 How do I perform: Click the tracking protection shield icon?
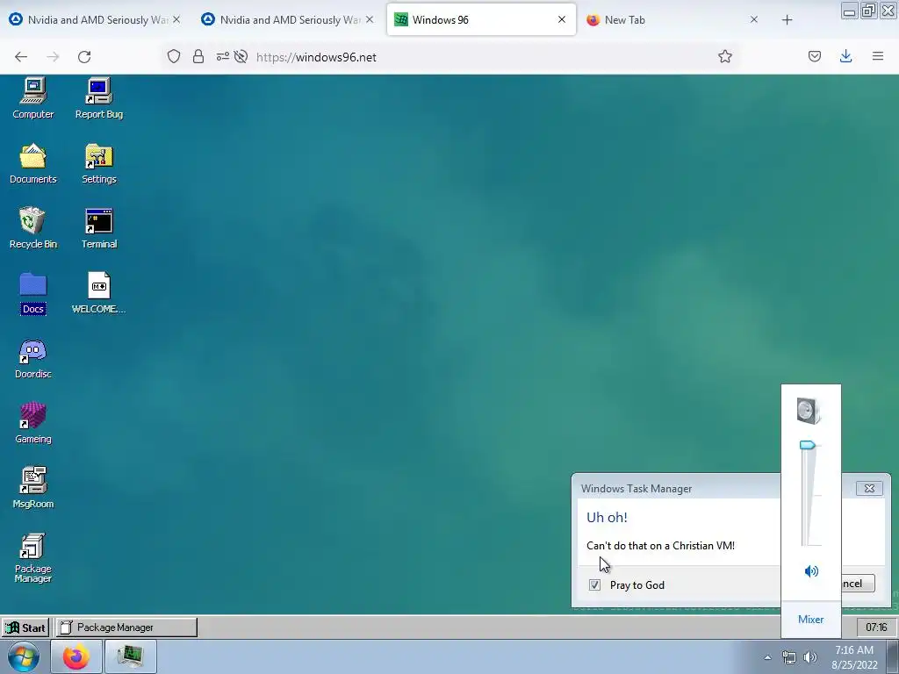(x=174, y=56)
